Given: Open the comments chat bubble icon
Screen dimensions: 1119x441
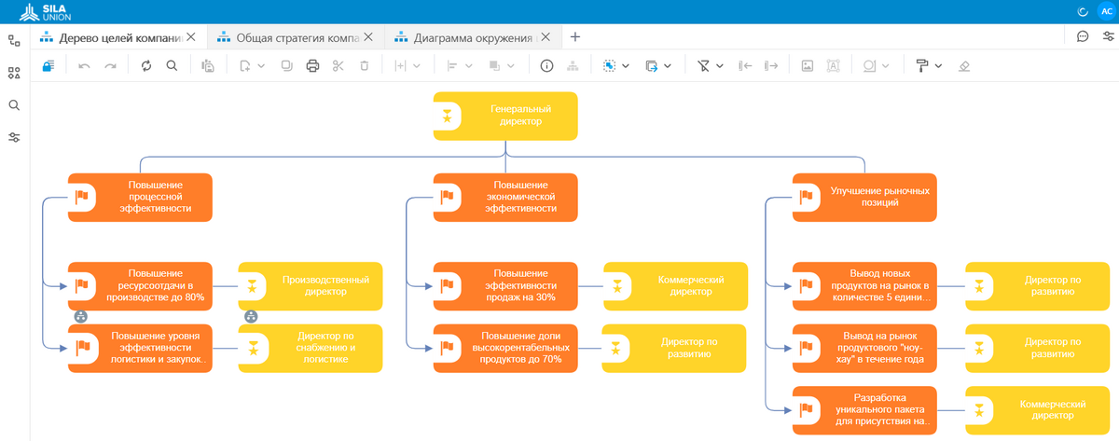Looking at the screenshot, I should [1083, 37].
